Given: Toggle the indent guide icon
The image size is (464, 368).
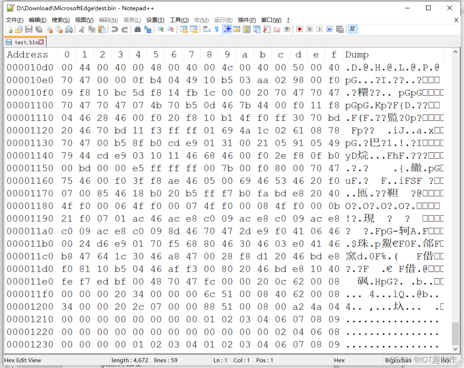Looking at the screenshot, I should 227,29.
